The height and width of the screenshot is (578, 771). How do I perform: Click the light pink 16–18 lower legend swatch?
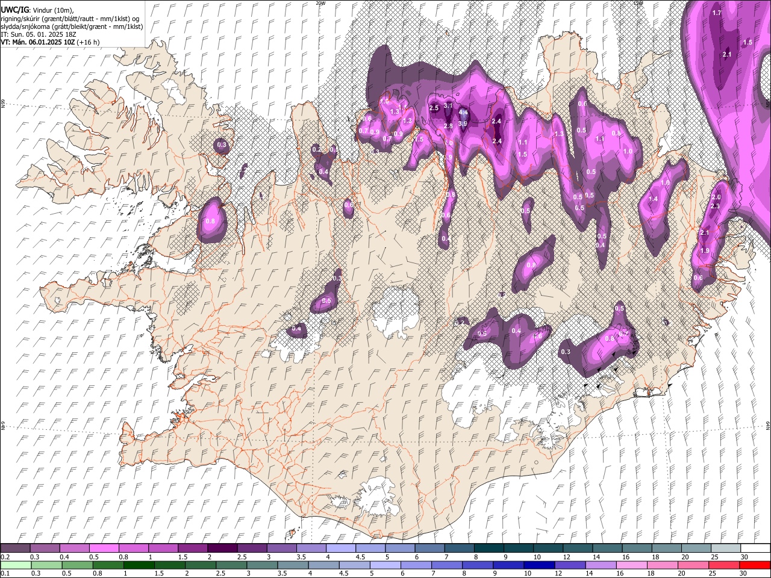coord(631,565)
